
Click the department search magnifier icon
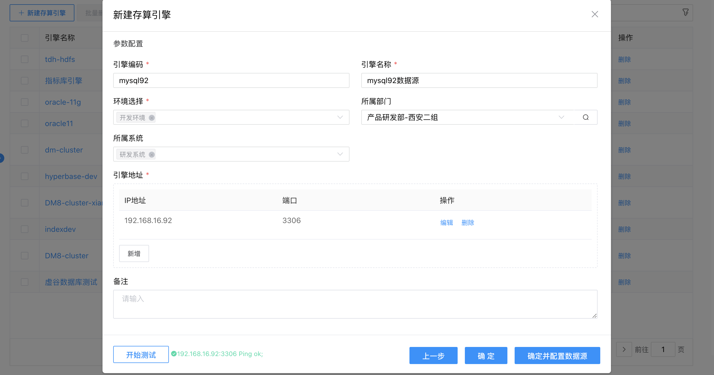pos(585,117)
